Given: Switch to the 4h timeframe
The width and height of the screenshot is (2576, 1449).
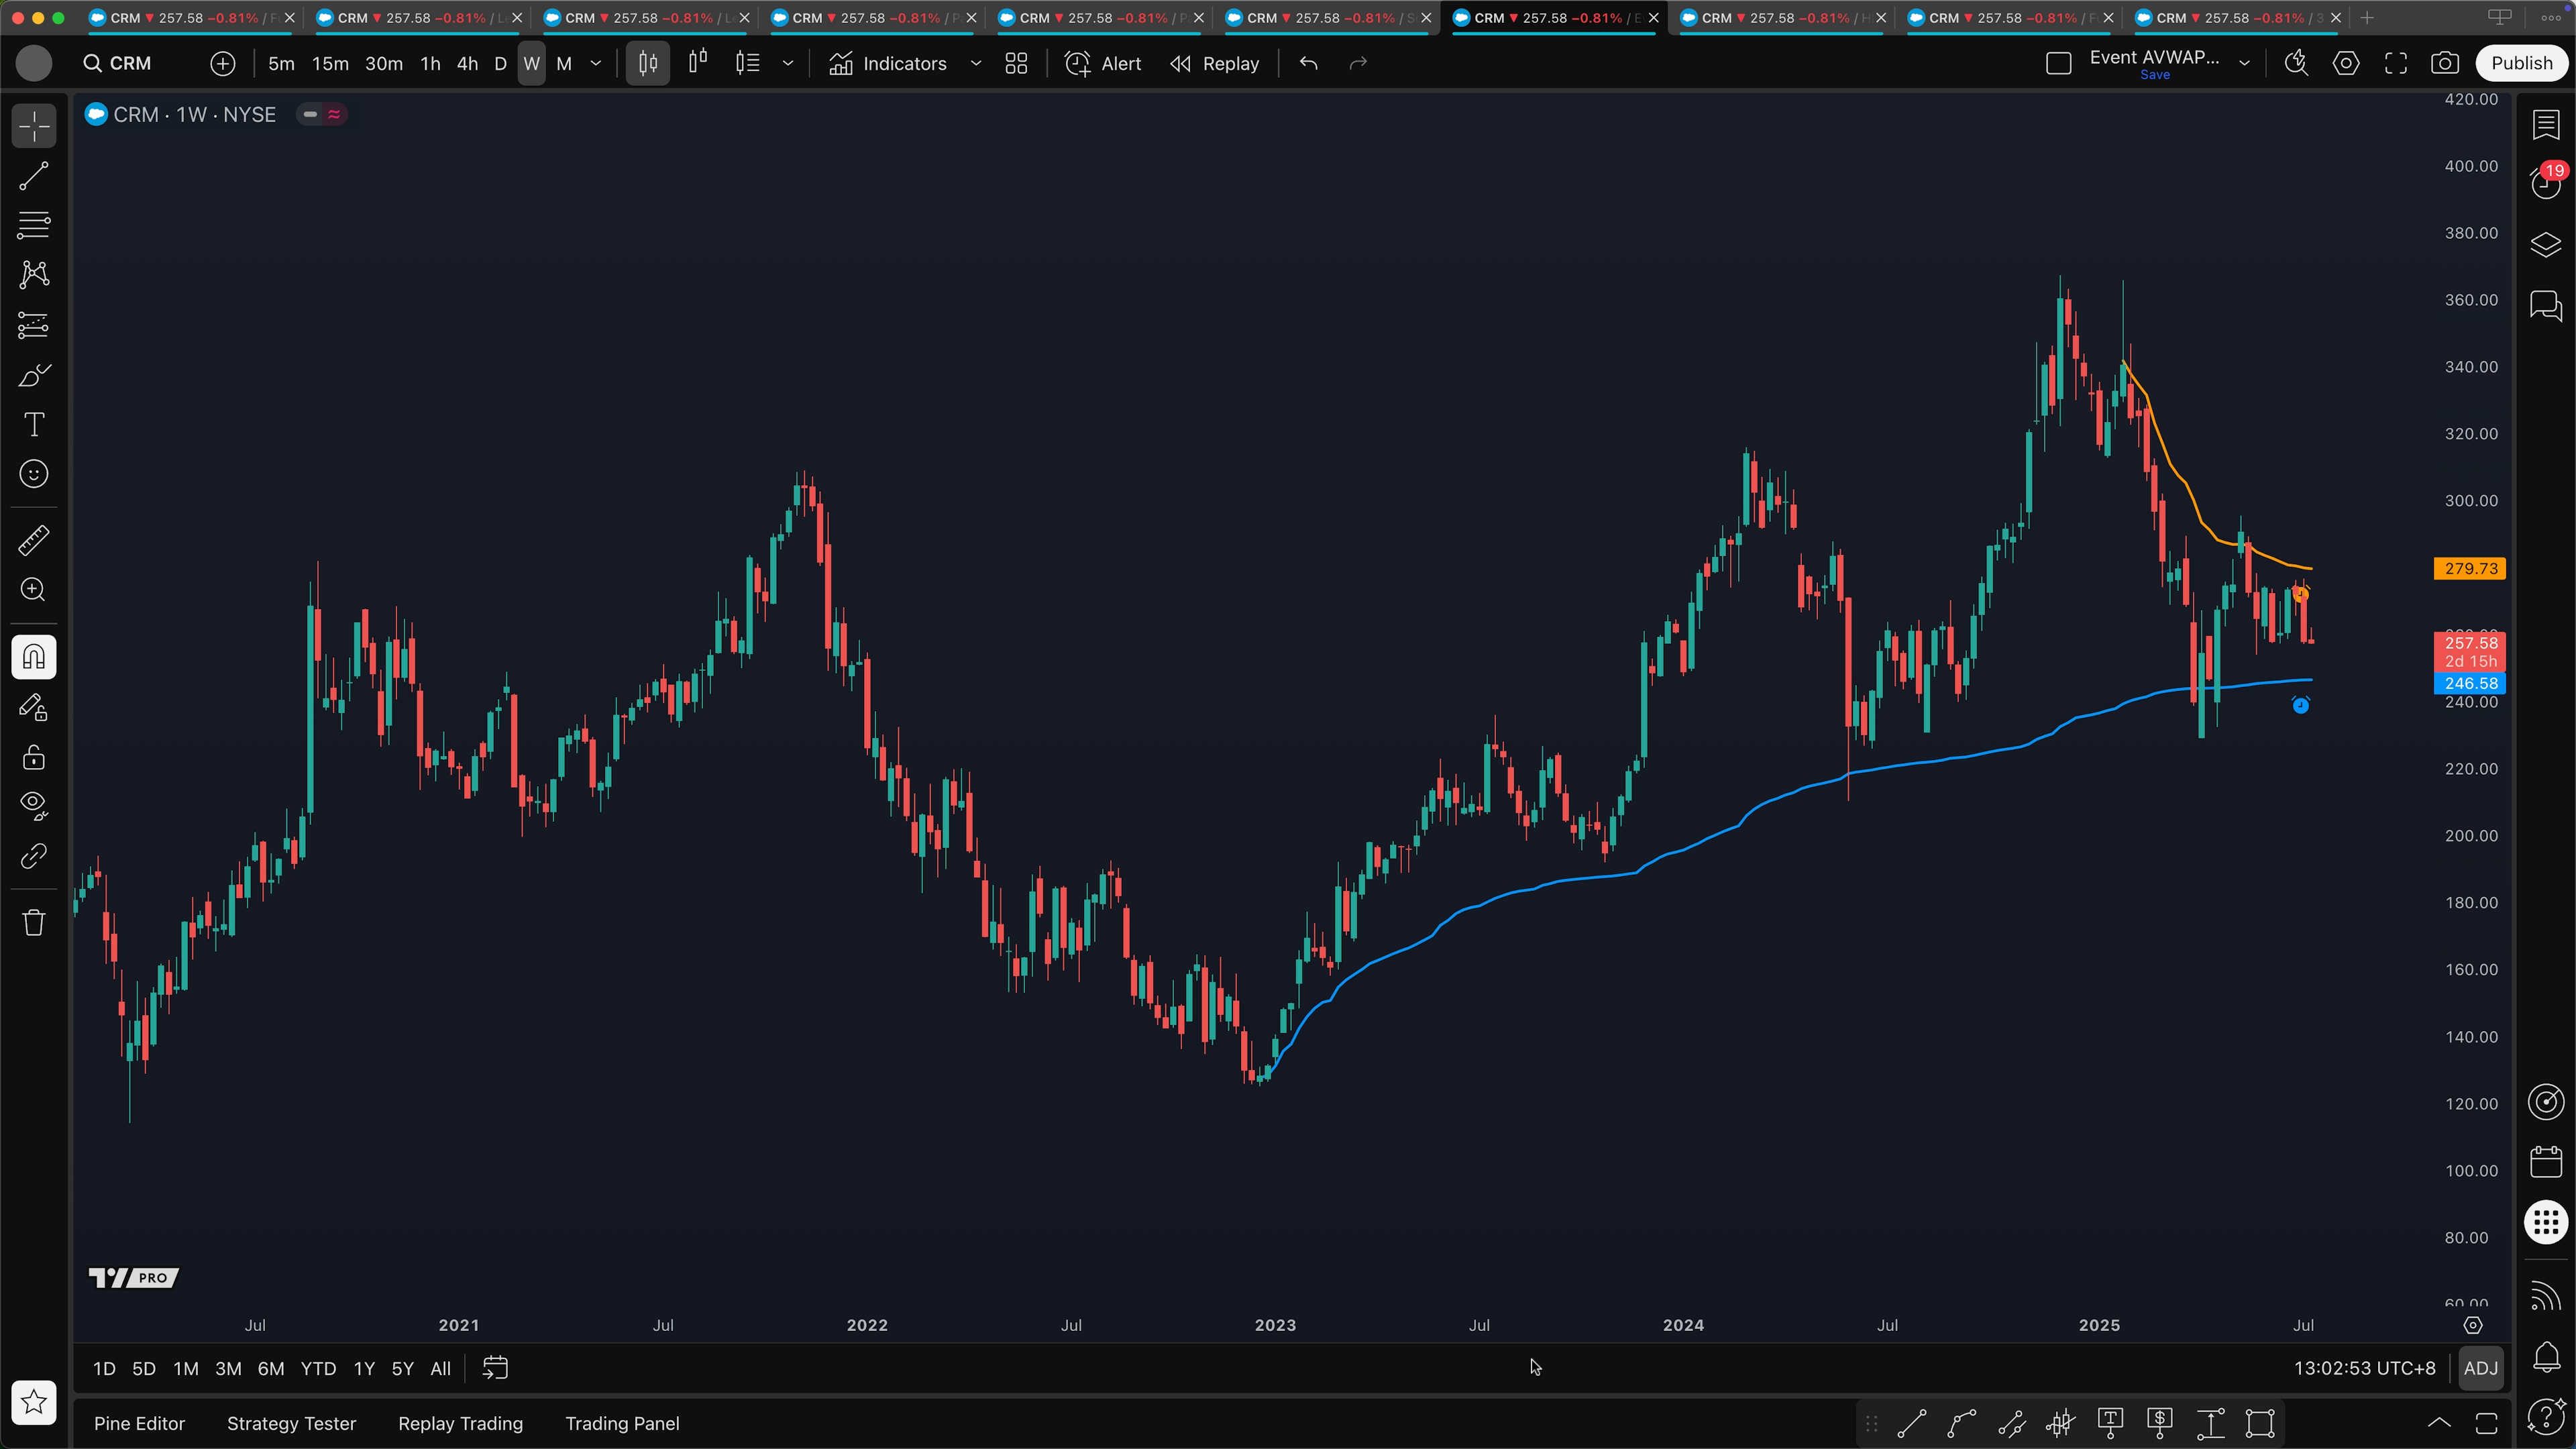Looking at the screenshot, I should (x=467, y=64).
